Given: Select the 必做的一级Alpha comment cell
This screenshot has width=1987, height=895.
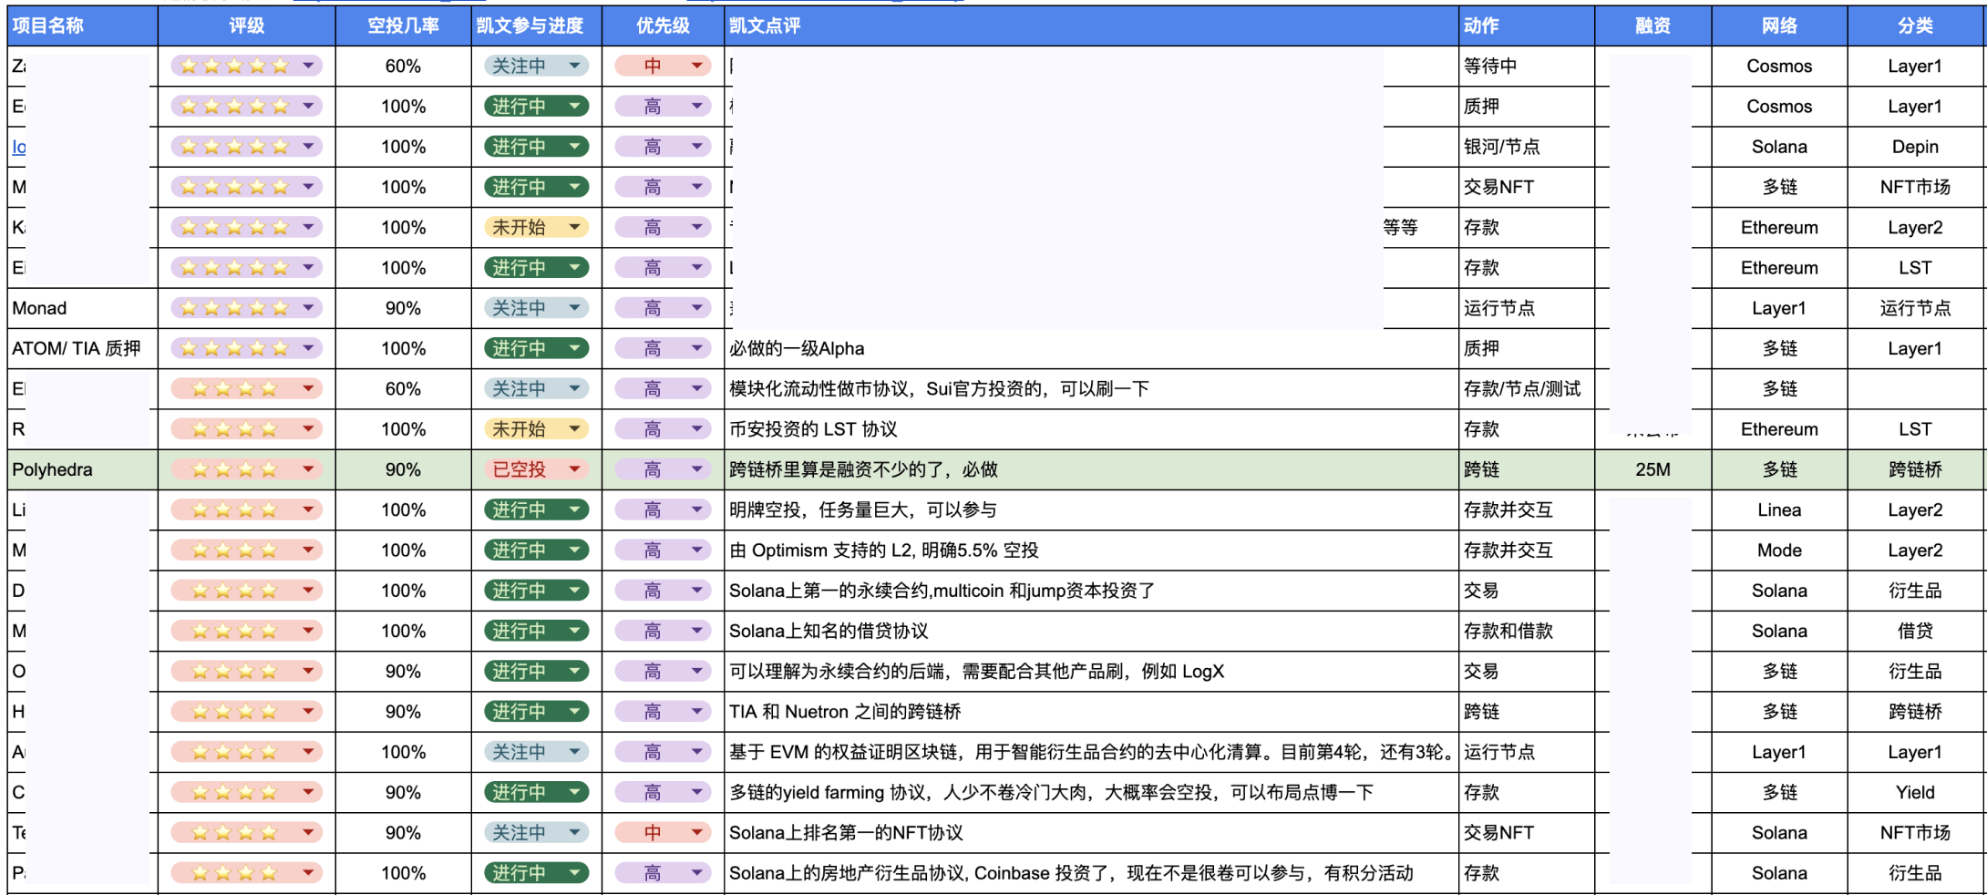Looking at the screenshot, I should coord(1092,348).
